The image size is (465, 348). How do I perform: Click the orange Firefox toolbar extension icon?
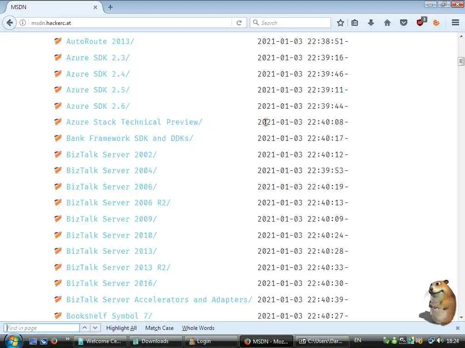click(436, 23)
